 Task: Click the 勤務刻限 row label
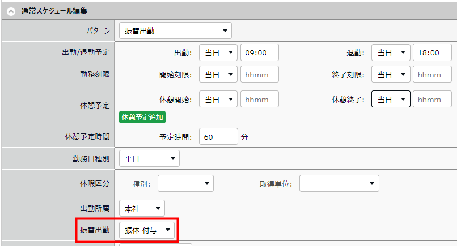(x=95, y=75)
